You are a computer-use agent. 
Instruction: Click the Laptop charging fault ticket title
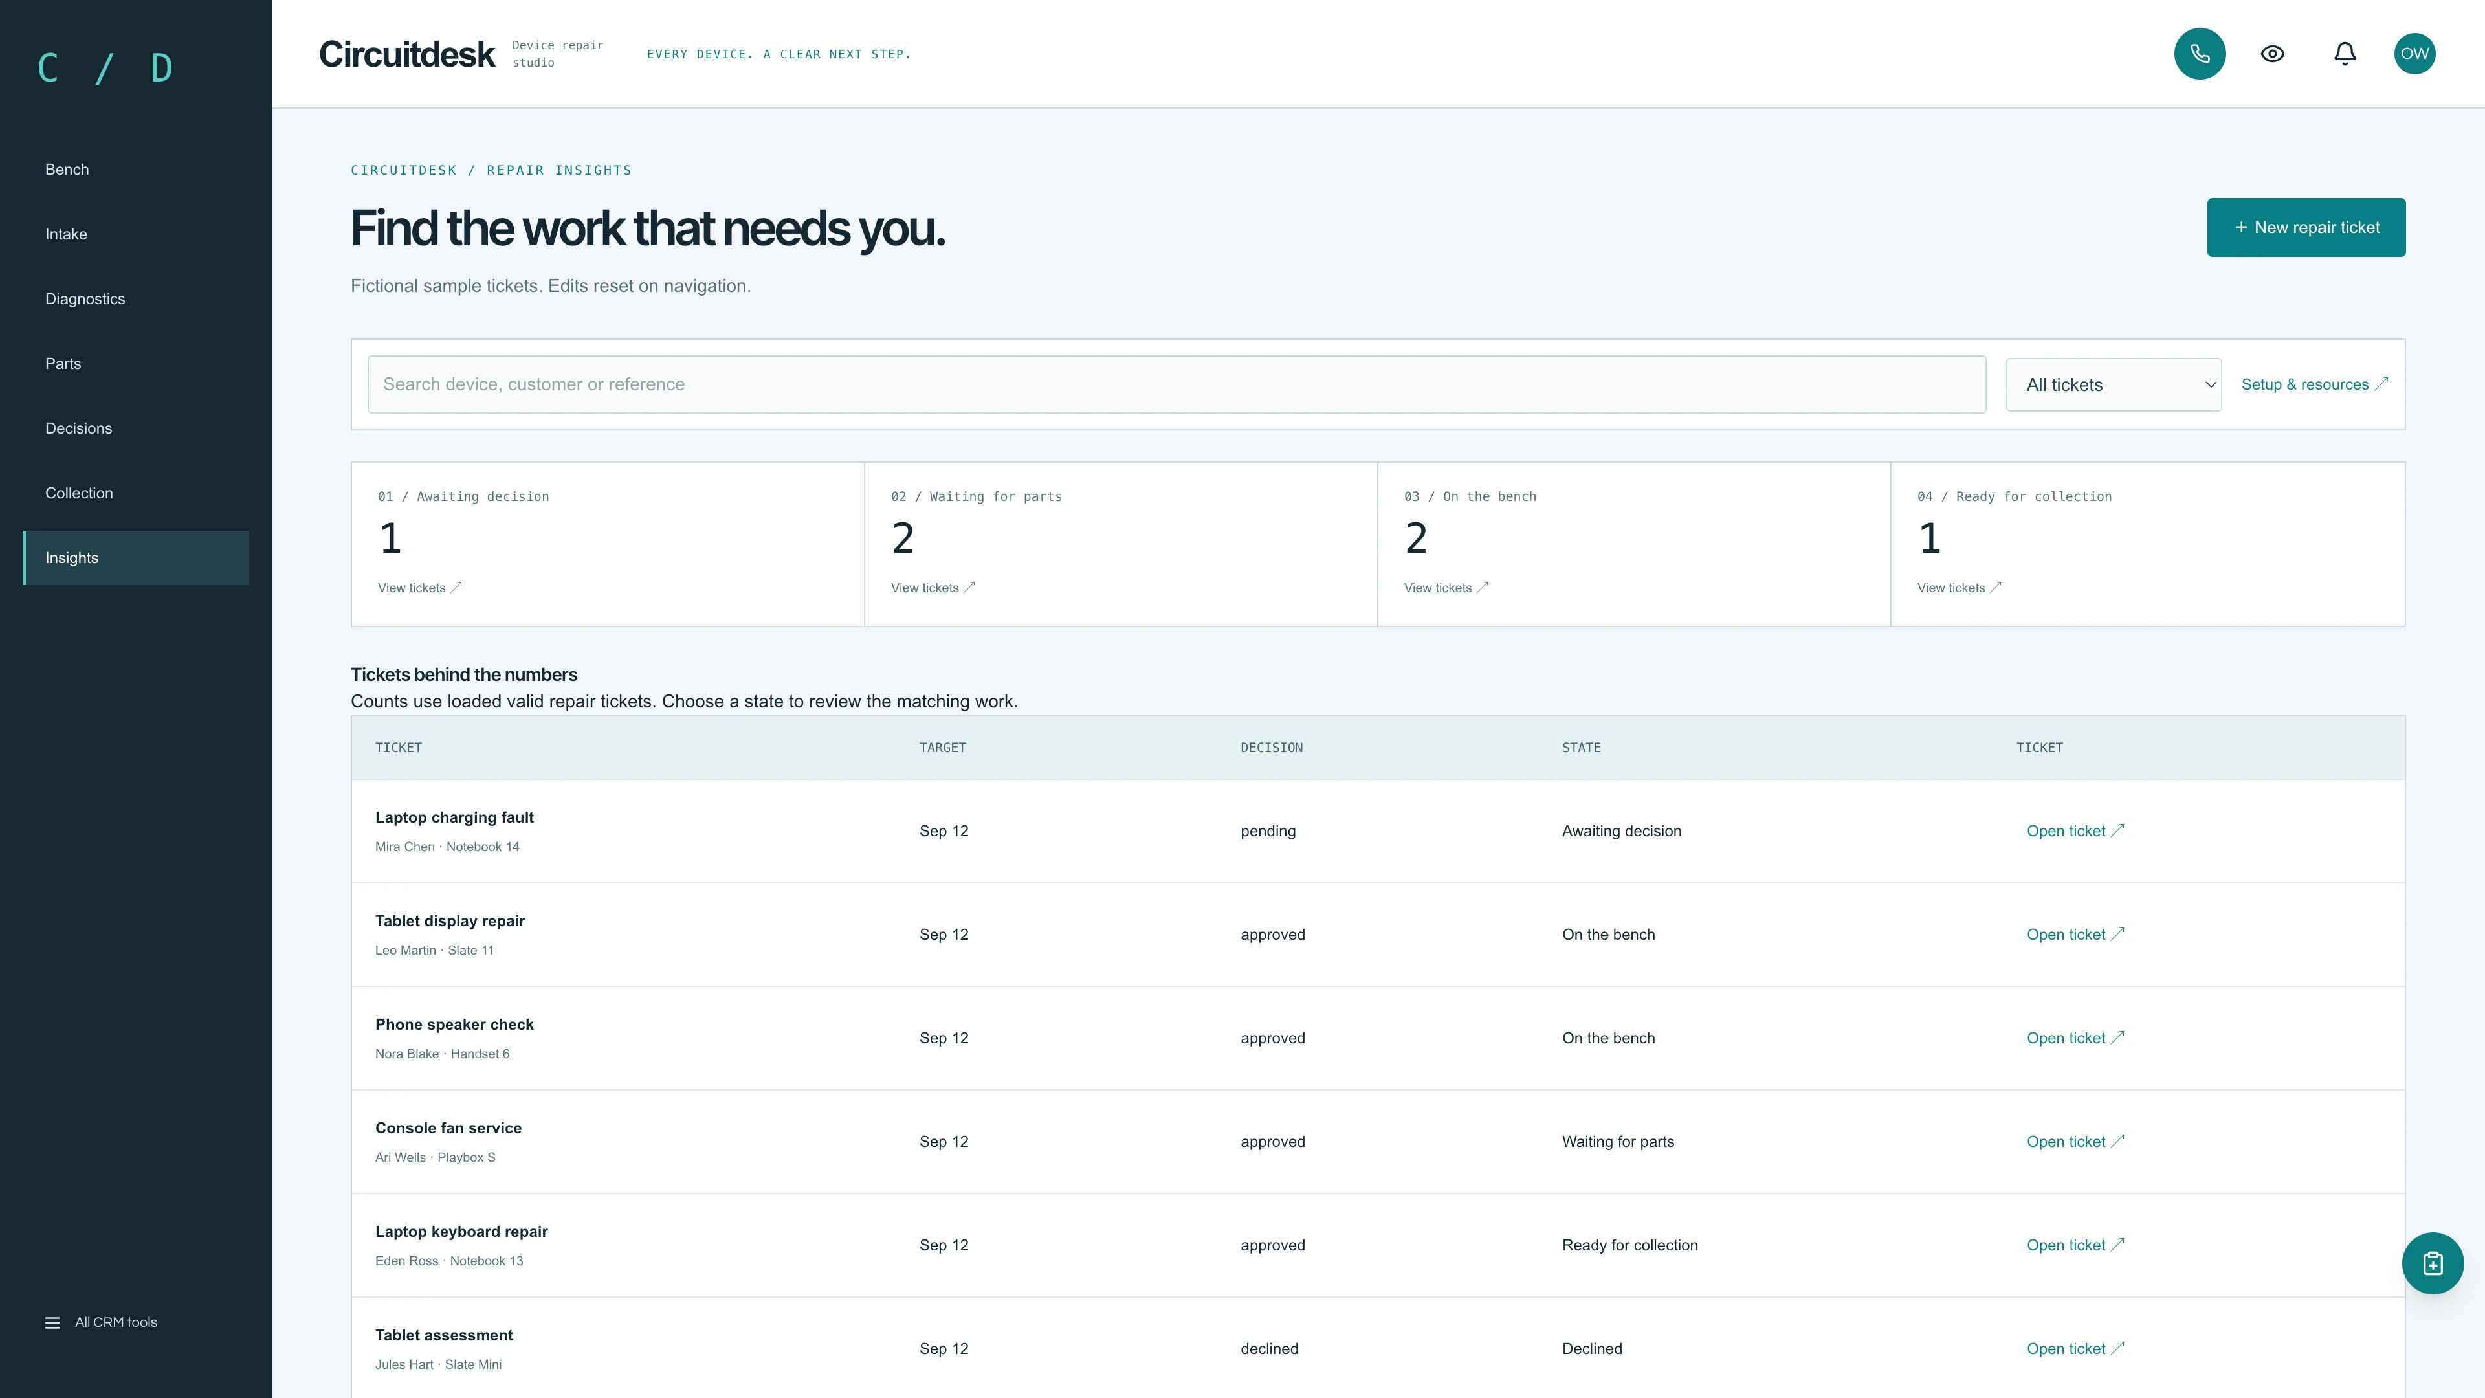point(454,817)
